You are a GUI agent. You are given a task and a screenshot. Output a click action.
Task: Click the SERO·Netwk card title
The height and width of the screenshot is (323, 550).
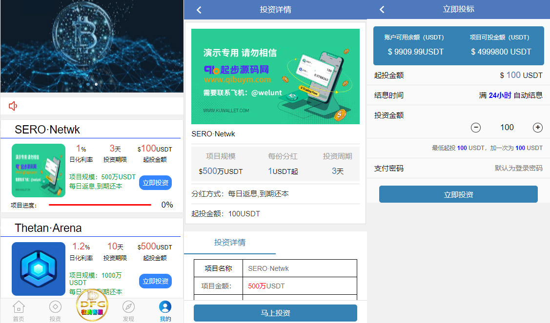pyautogui.click(x=47, y=130)
